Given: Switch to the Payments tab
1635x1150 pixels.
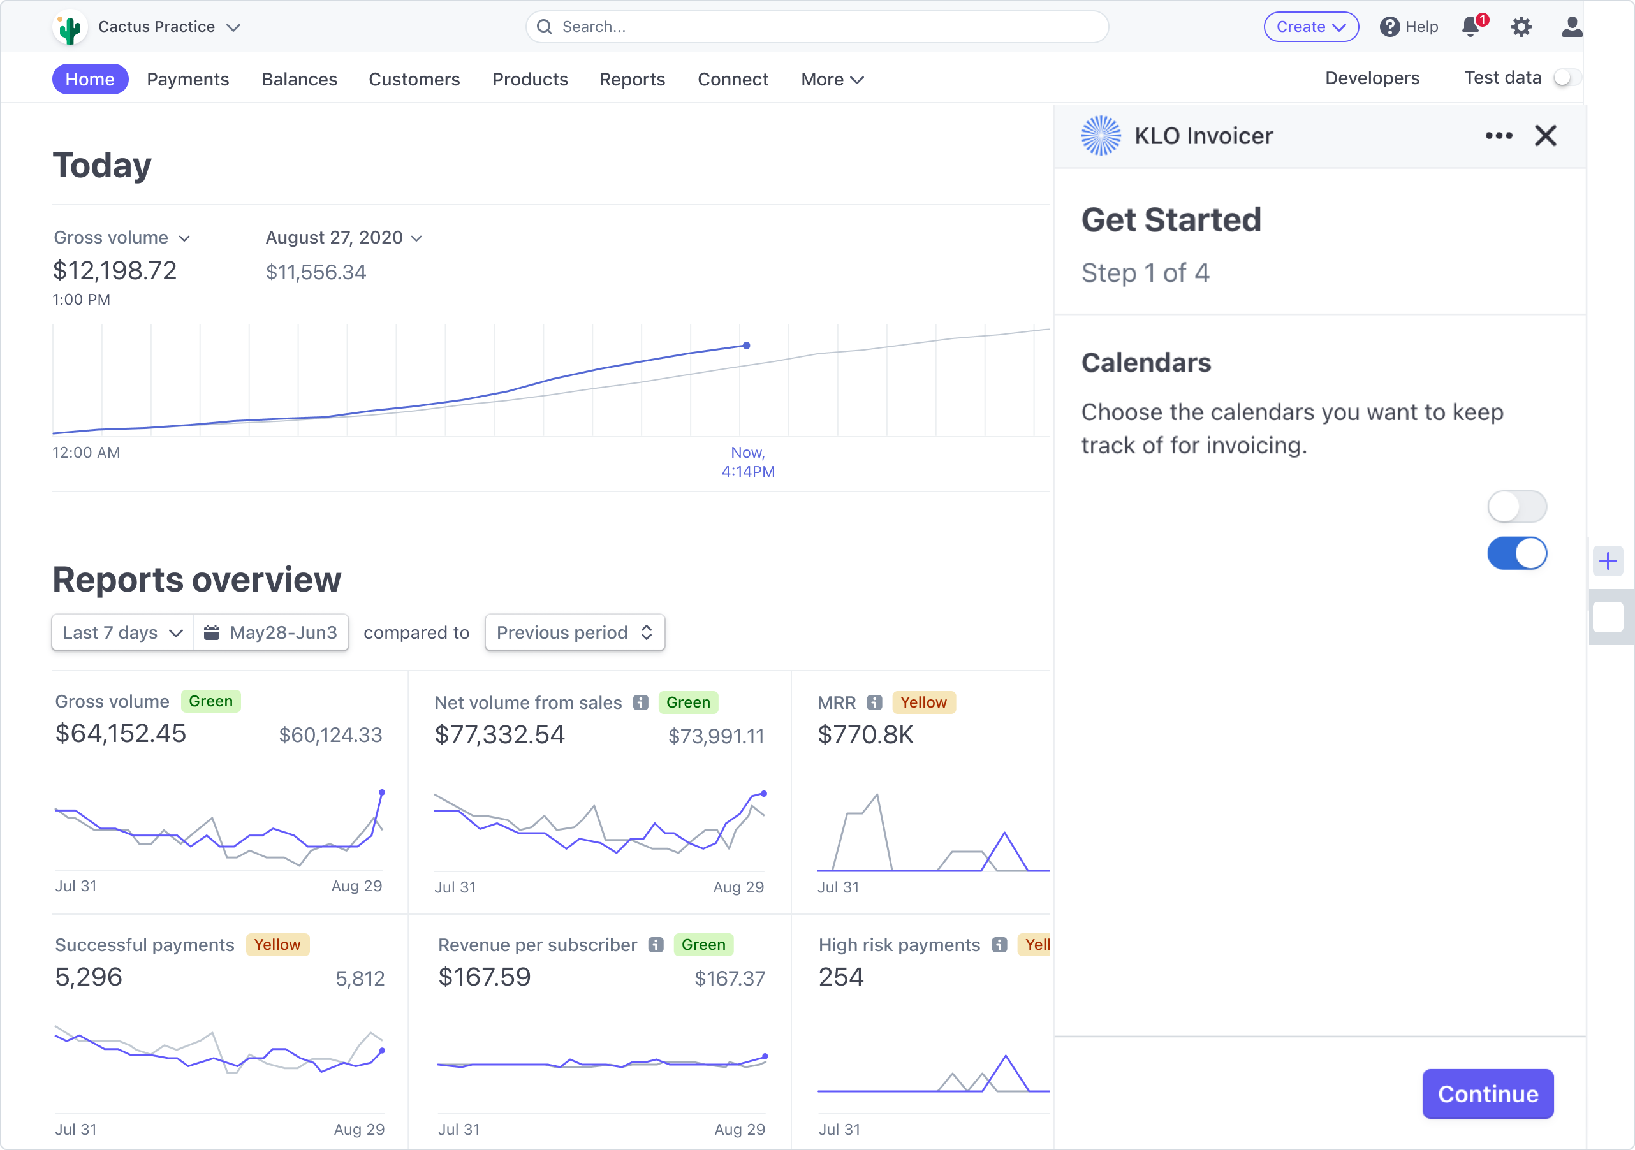Looking at the screenshot, I should pyautogui.click(x=188, y=79).
